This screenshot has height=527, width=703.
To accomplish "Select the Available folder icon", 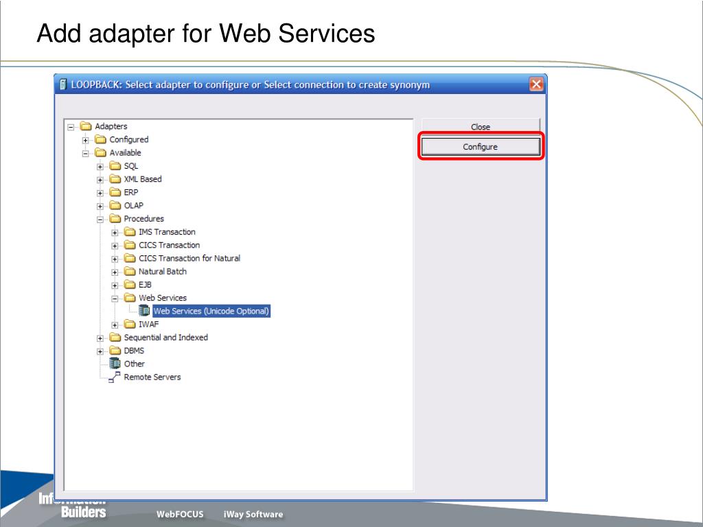I will pos(100,152).
